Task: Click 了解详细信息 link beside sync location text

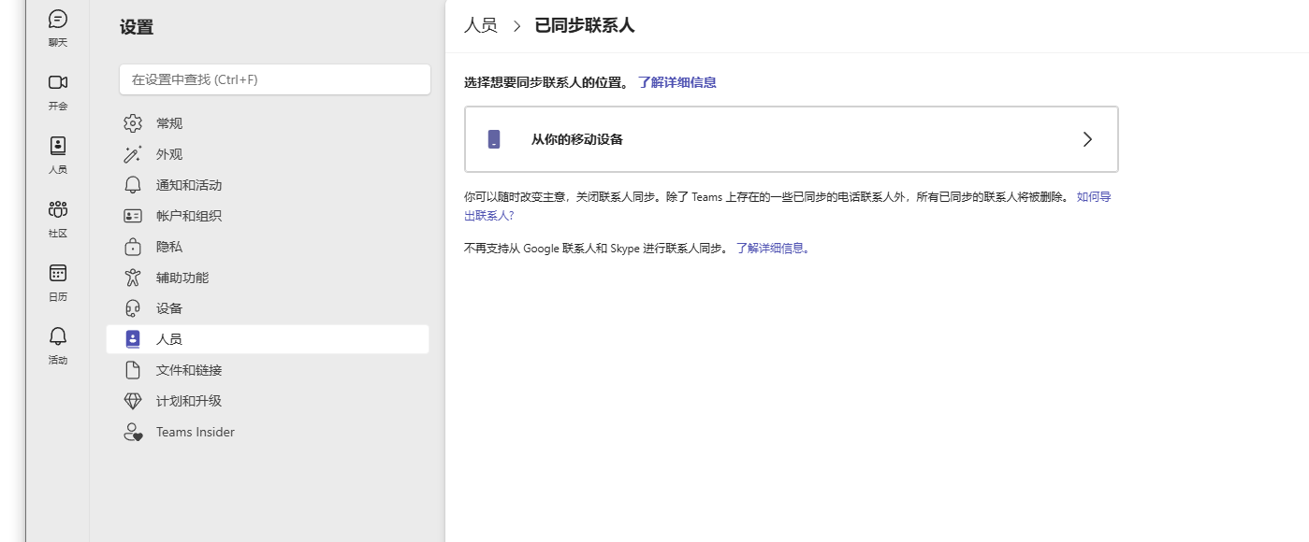Action: point(677,82)
